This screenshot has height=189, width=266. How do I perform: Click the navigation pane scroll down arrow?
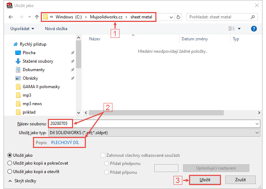[78, 113]
